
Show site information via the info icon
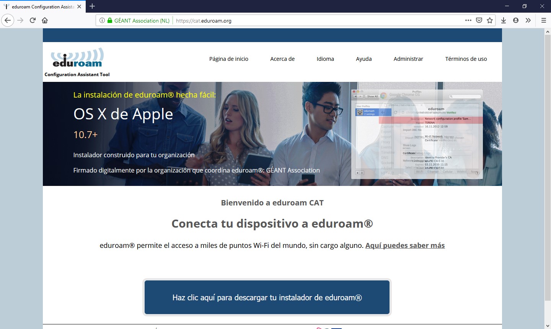[102, 21]
